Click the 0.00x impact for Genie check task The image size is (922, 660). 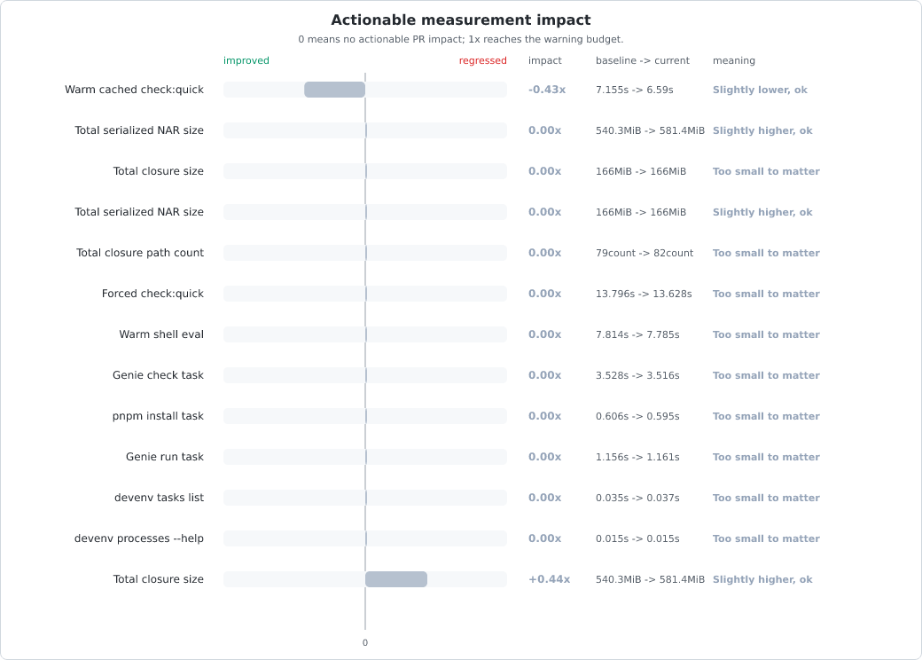point(544,375)
